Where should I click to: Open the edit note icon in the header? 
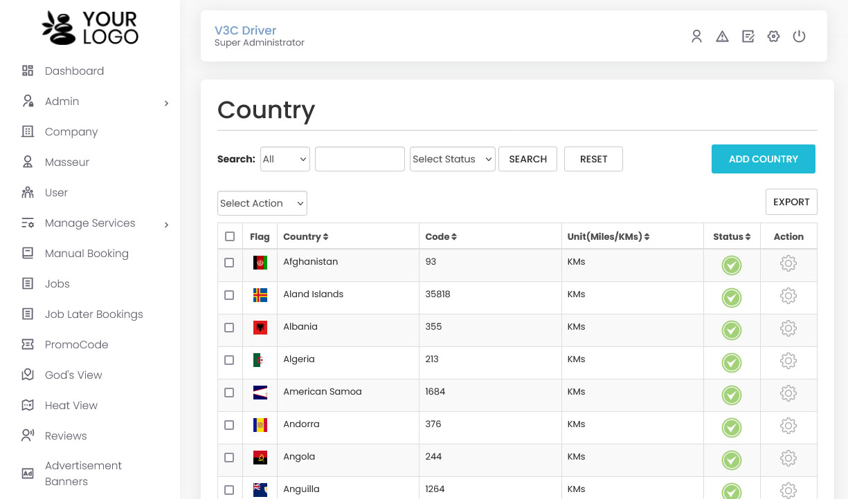pyautogui.click(x=748, y=37)
